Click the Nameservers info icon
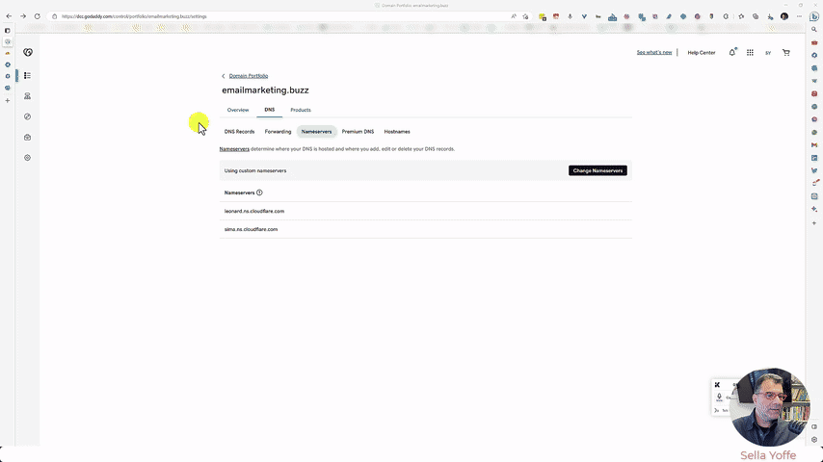This screenshot has width=823, height=462. tap(259, 192)
